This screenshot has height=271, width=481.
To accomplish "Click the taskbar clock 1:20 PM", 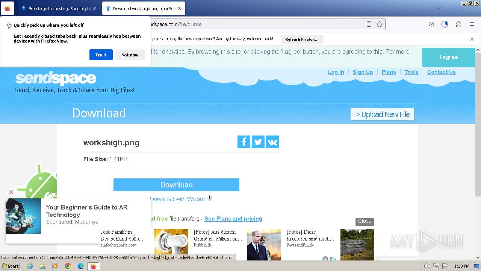I will pyautogui.click(x=462, y=266).
